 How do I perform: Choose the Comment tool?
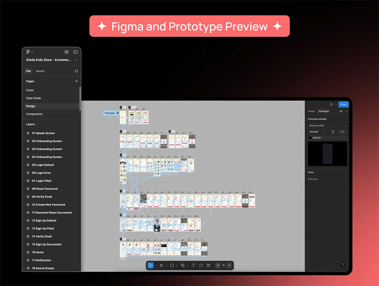pos(201,265)
